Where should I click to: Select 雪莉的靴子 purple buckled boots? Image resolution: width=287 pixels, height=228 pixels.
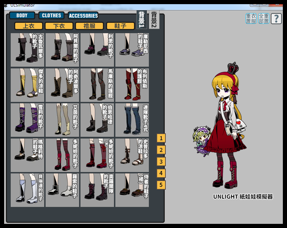pyautogui.click(x=27, y=120)
